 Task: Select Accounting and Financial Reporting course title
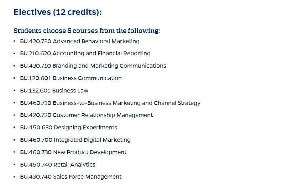click(x=101, y=54)
